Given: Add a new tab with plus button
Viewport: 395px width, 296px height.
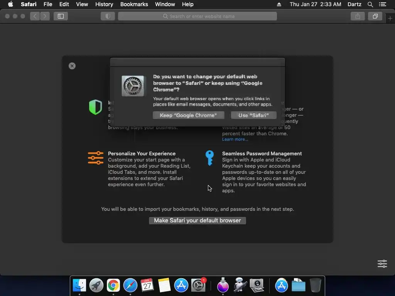Looking at the screenshot, I should tap(390, 18).
